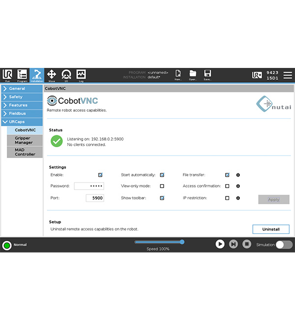Open the hamburger menu
Viewport: 295px width, 320px height.
288,75
